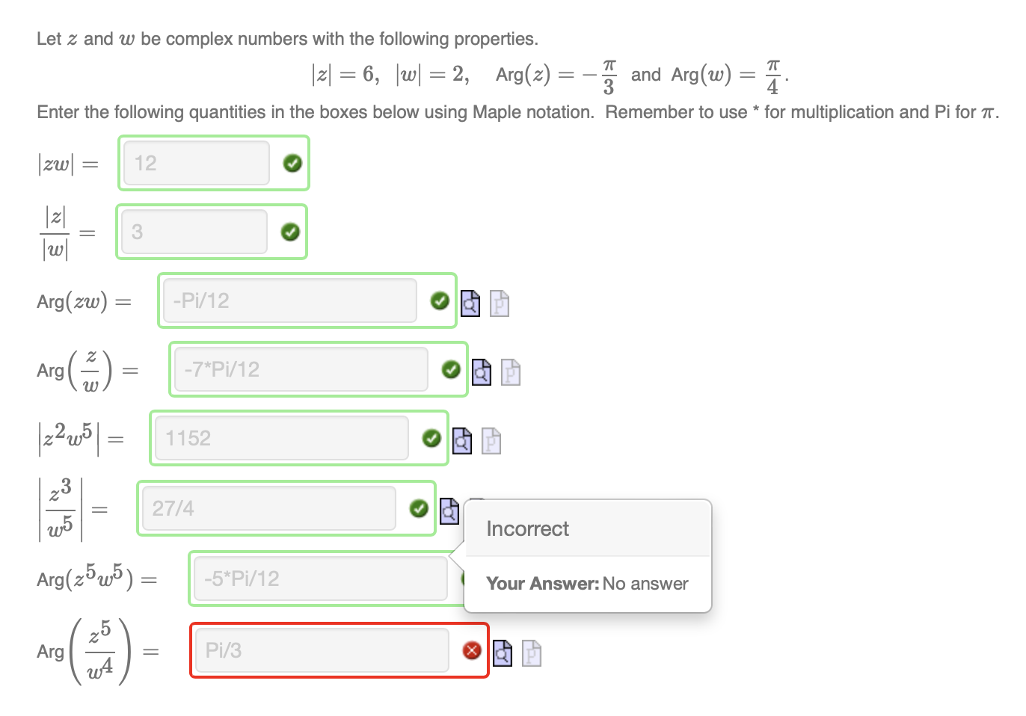This screenshot has height=716, width=1026.
Task: Click the magnifier icon next to the 27/4 answer
Action: [449, 510]
